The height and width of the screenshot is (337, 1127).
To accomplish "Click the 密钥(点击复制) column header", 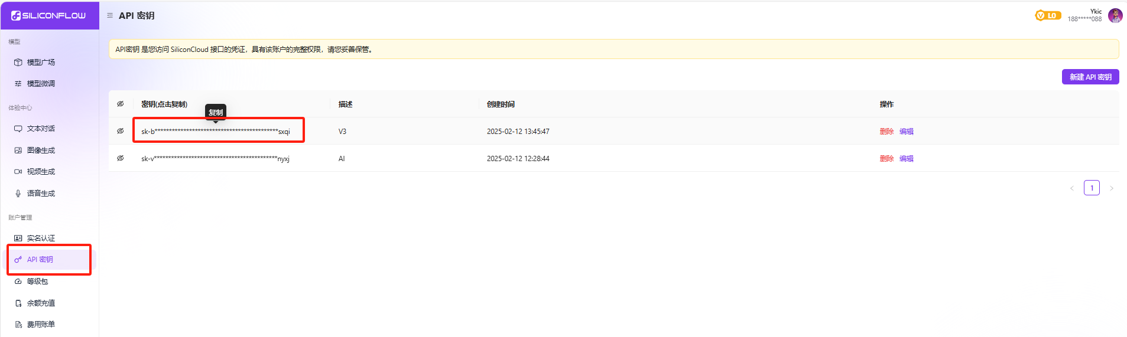I will (164, 104).
